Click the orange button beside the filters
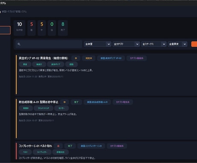 194,44
